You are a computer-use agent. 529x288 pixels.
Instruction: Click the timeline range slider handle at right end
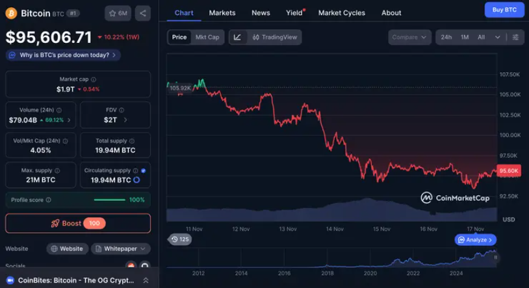(x=497, y=258)
